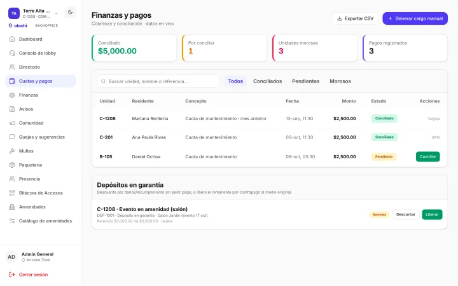Click the Bitácora de Accesos QR icon

pyautogui.click(x=12, y=193)
